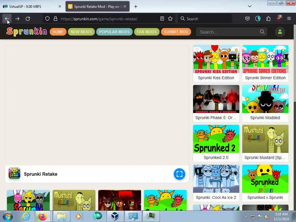The height and width of the screenshot is (222, 296).
Task: Open the VirtualBox cube taskbar icon
Action: 114,216
